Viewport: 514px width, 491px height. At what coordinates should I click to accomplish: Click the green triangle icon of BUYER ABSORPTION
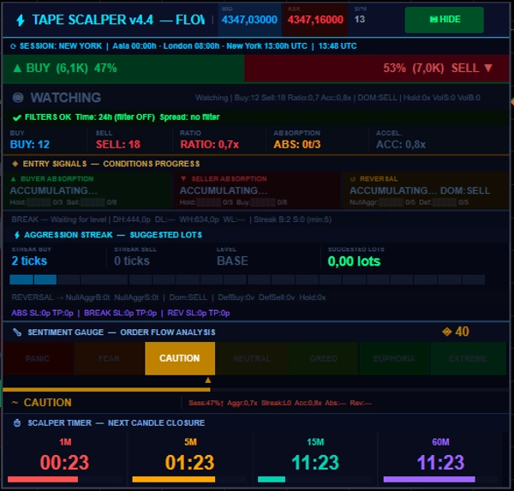tap(14, 179)
